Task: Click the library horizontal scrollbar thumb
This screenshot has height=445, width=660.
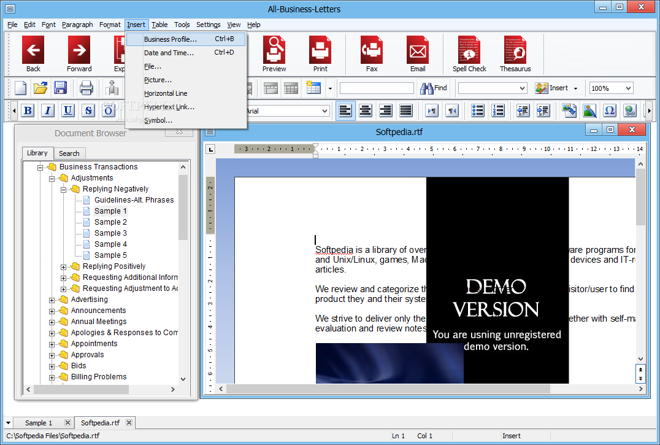Action: 81,389
